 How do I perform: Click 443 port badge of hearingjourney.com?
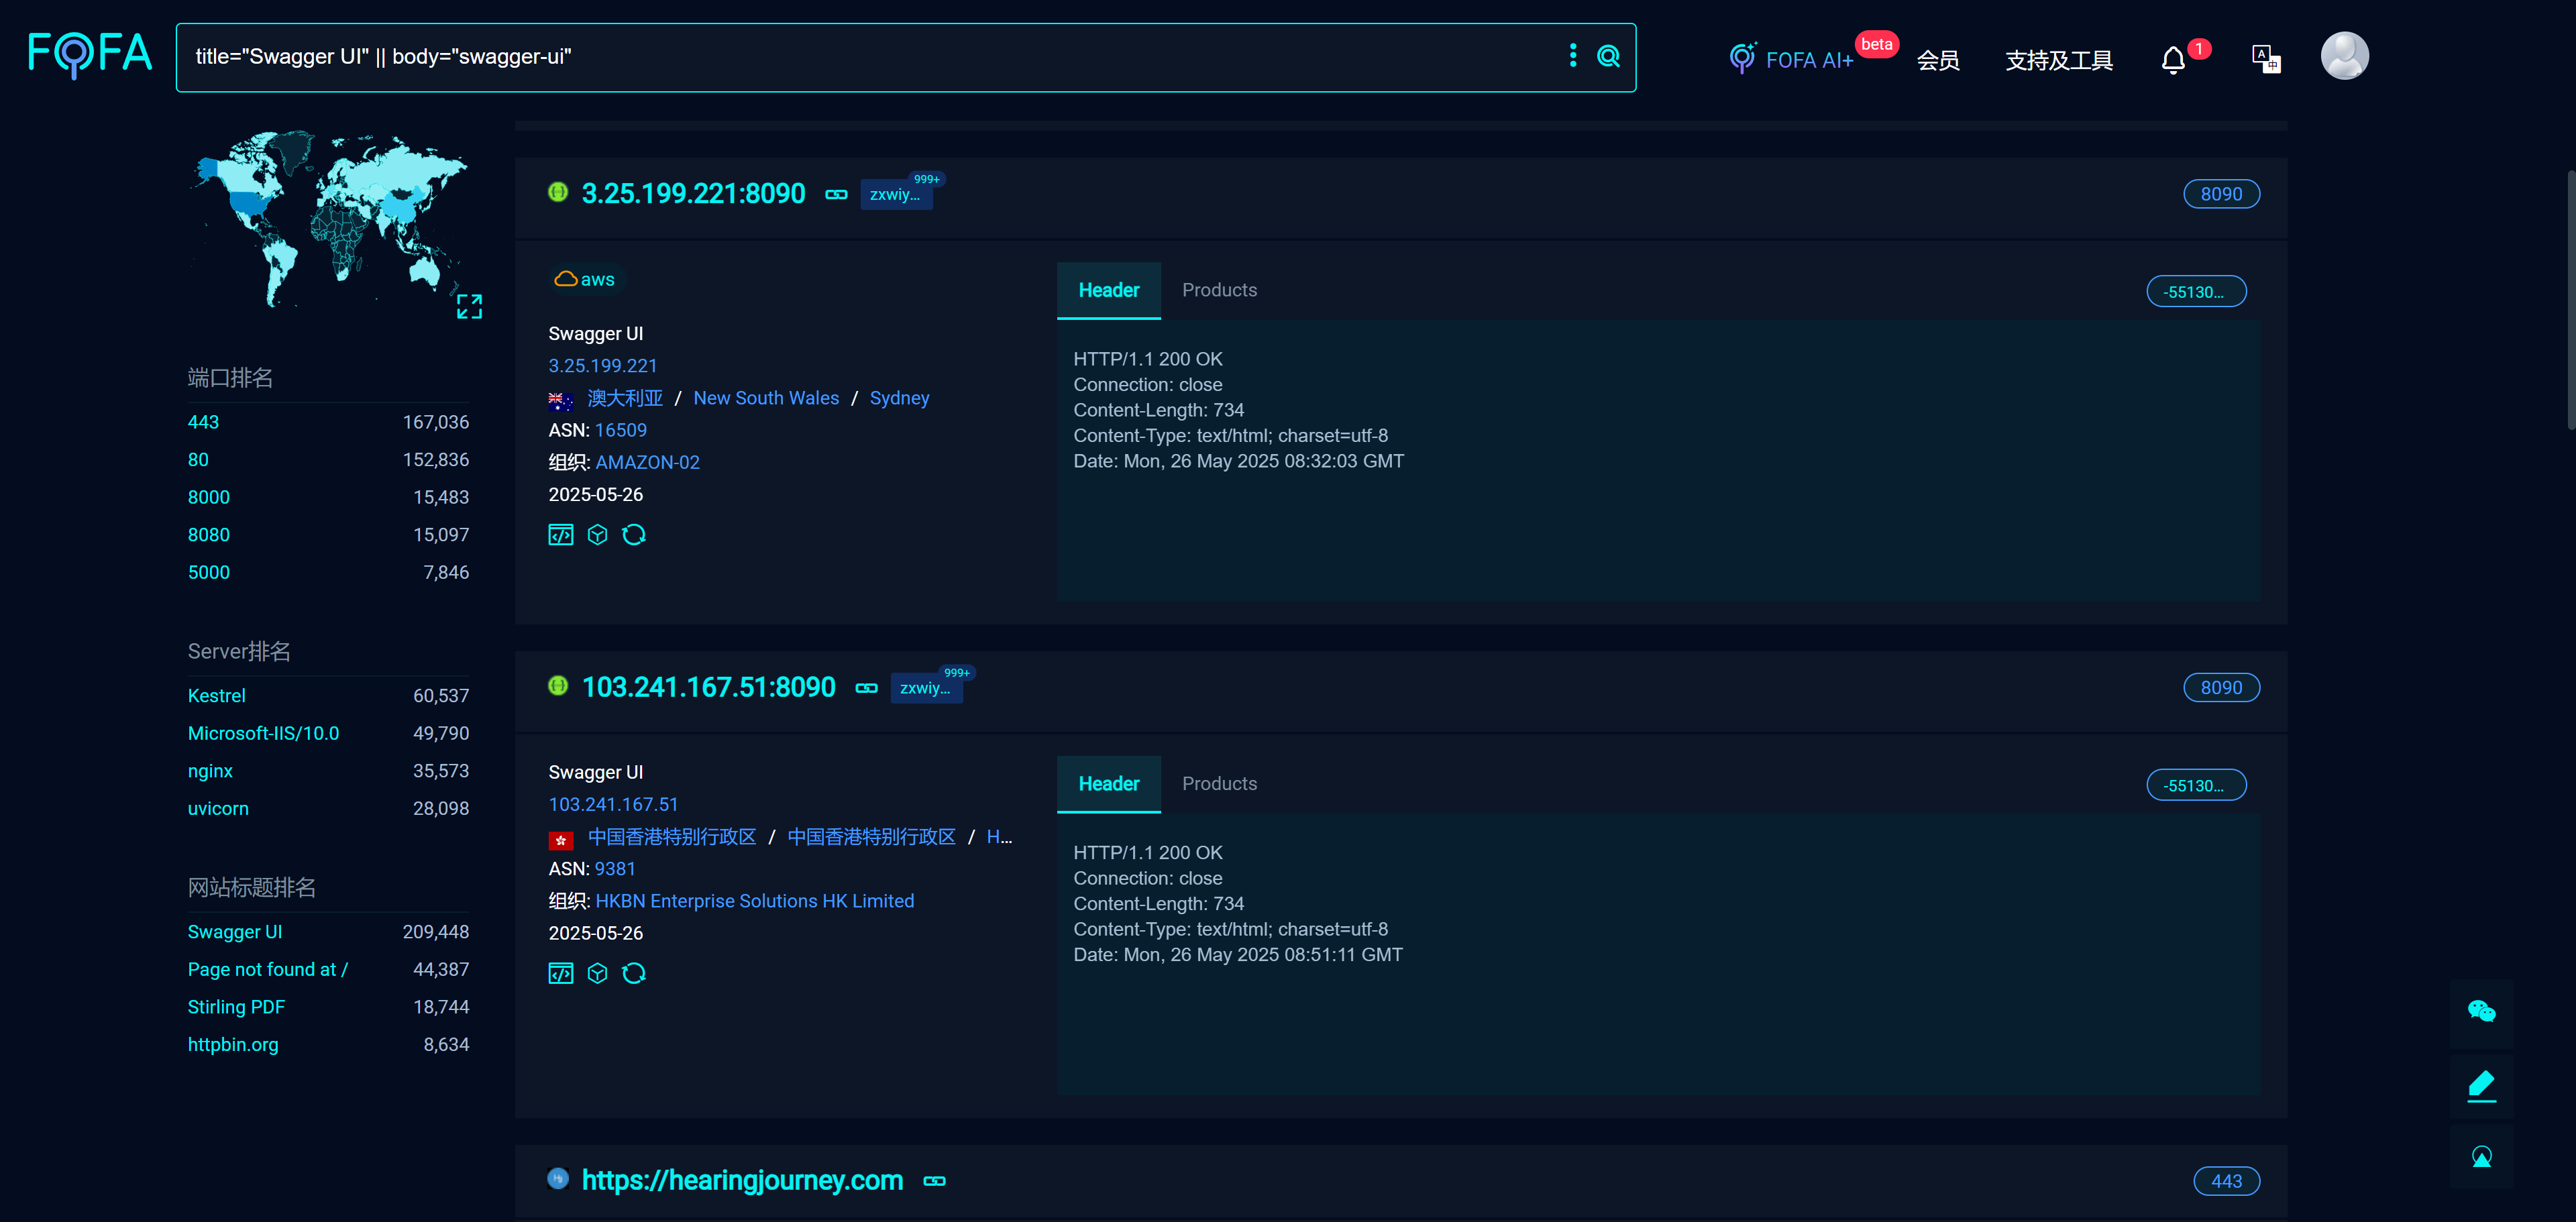(2226, 1181)
